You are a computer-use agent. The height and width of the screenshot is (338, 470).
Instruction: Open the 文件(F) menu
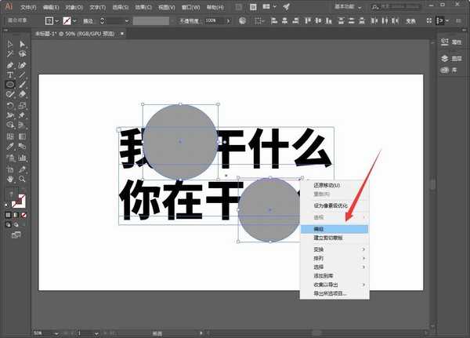pos(28,6)
